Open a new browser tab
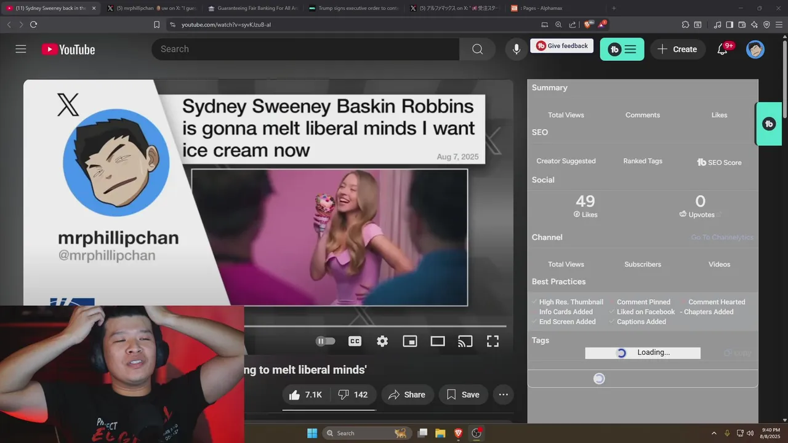The width and height of the screenshot is (788, 443). click(614, 9)
